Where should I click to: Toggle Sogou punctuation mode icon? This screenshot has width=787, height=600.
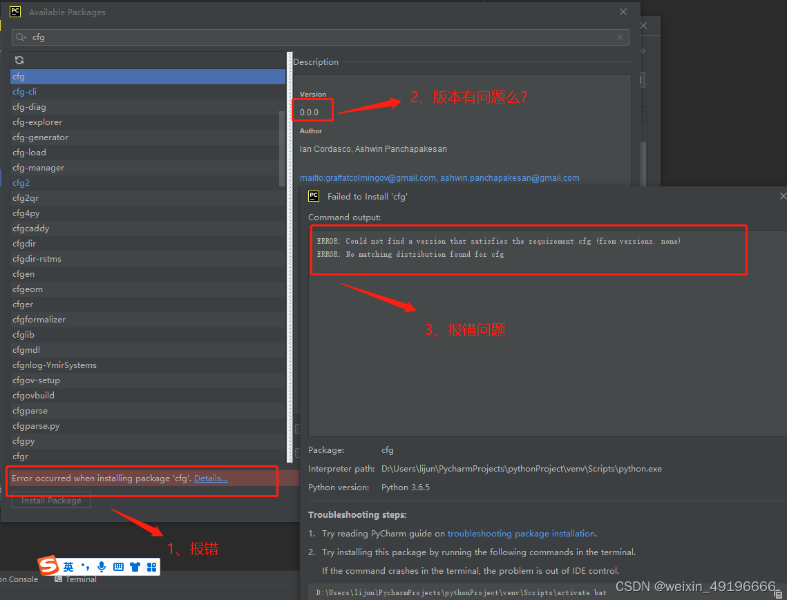pyautogui.click(x=84, y=566)
